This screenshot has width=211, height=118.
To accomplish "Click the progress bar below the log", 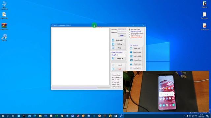I will click(x=75, y=88).
